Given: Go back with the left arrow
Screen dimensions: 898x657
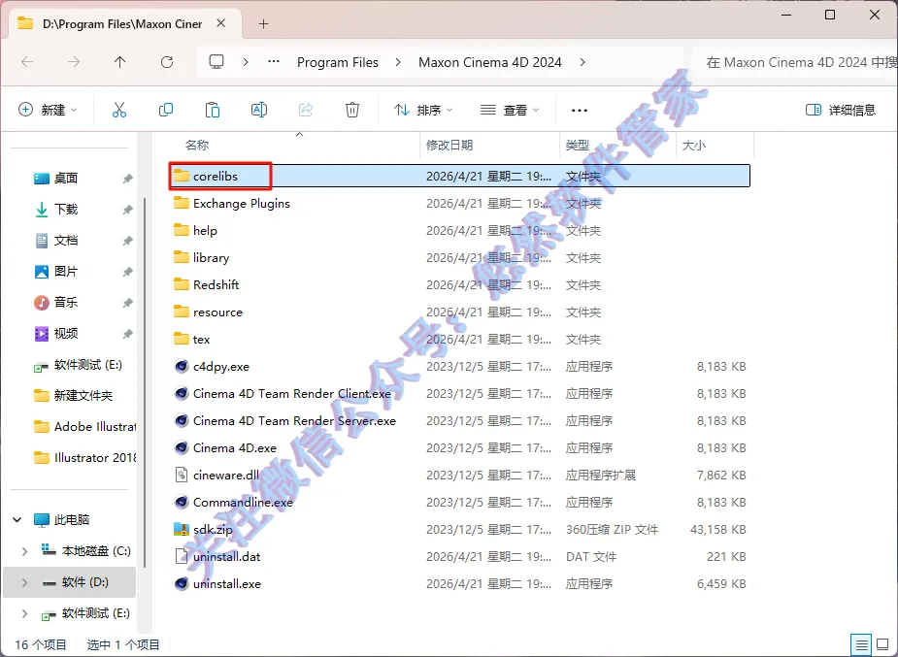Looking at the screenshot, I should click(x=27, y=62).
